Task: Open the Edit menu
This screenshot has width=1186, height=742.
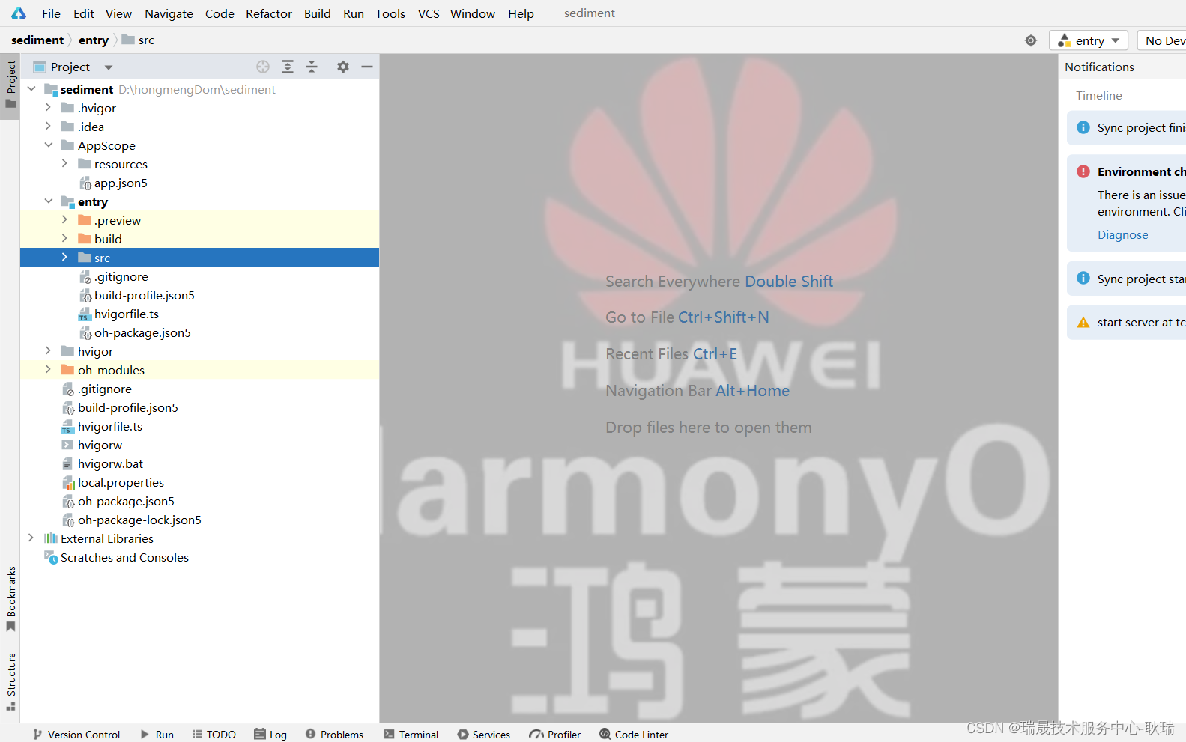Action: (83, 13)
